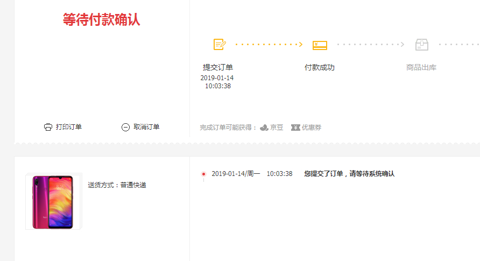Click the minus-circle icon beside 取消订单

(125, 127)
